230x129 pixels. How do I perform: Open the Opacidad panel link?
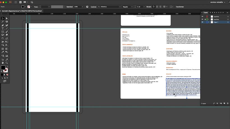[x=70, y=7]
